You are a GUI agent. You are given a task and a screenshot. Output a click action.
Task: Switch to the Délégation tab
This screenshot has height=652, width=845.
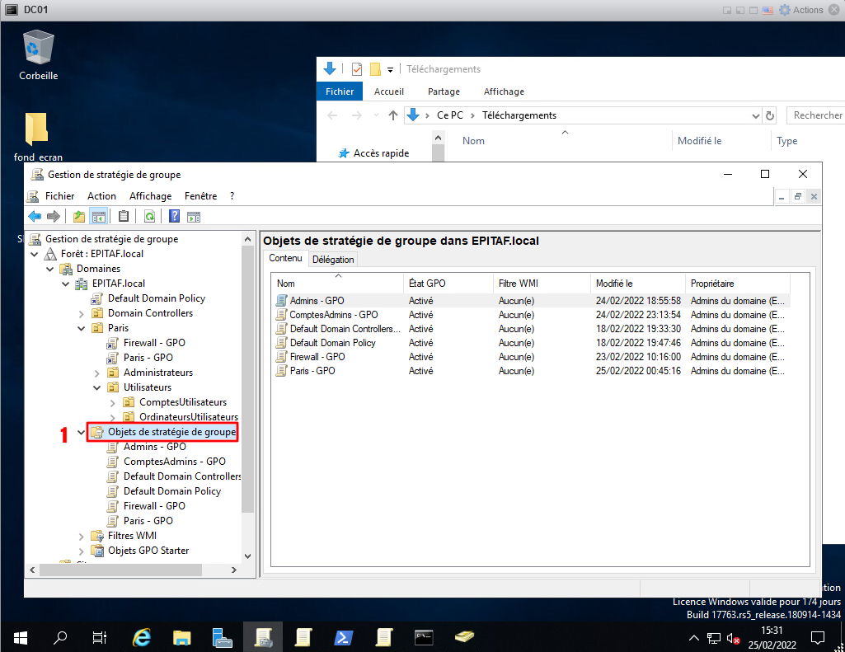tap(333, 259)
